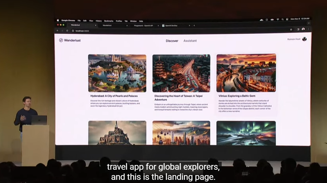
Task: Open the Vilnius sunset image
Action: coord(246,73)
